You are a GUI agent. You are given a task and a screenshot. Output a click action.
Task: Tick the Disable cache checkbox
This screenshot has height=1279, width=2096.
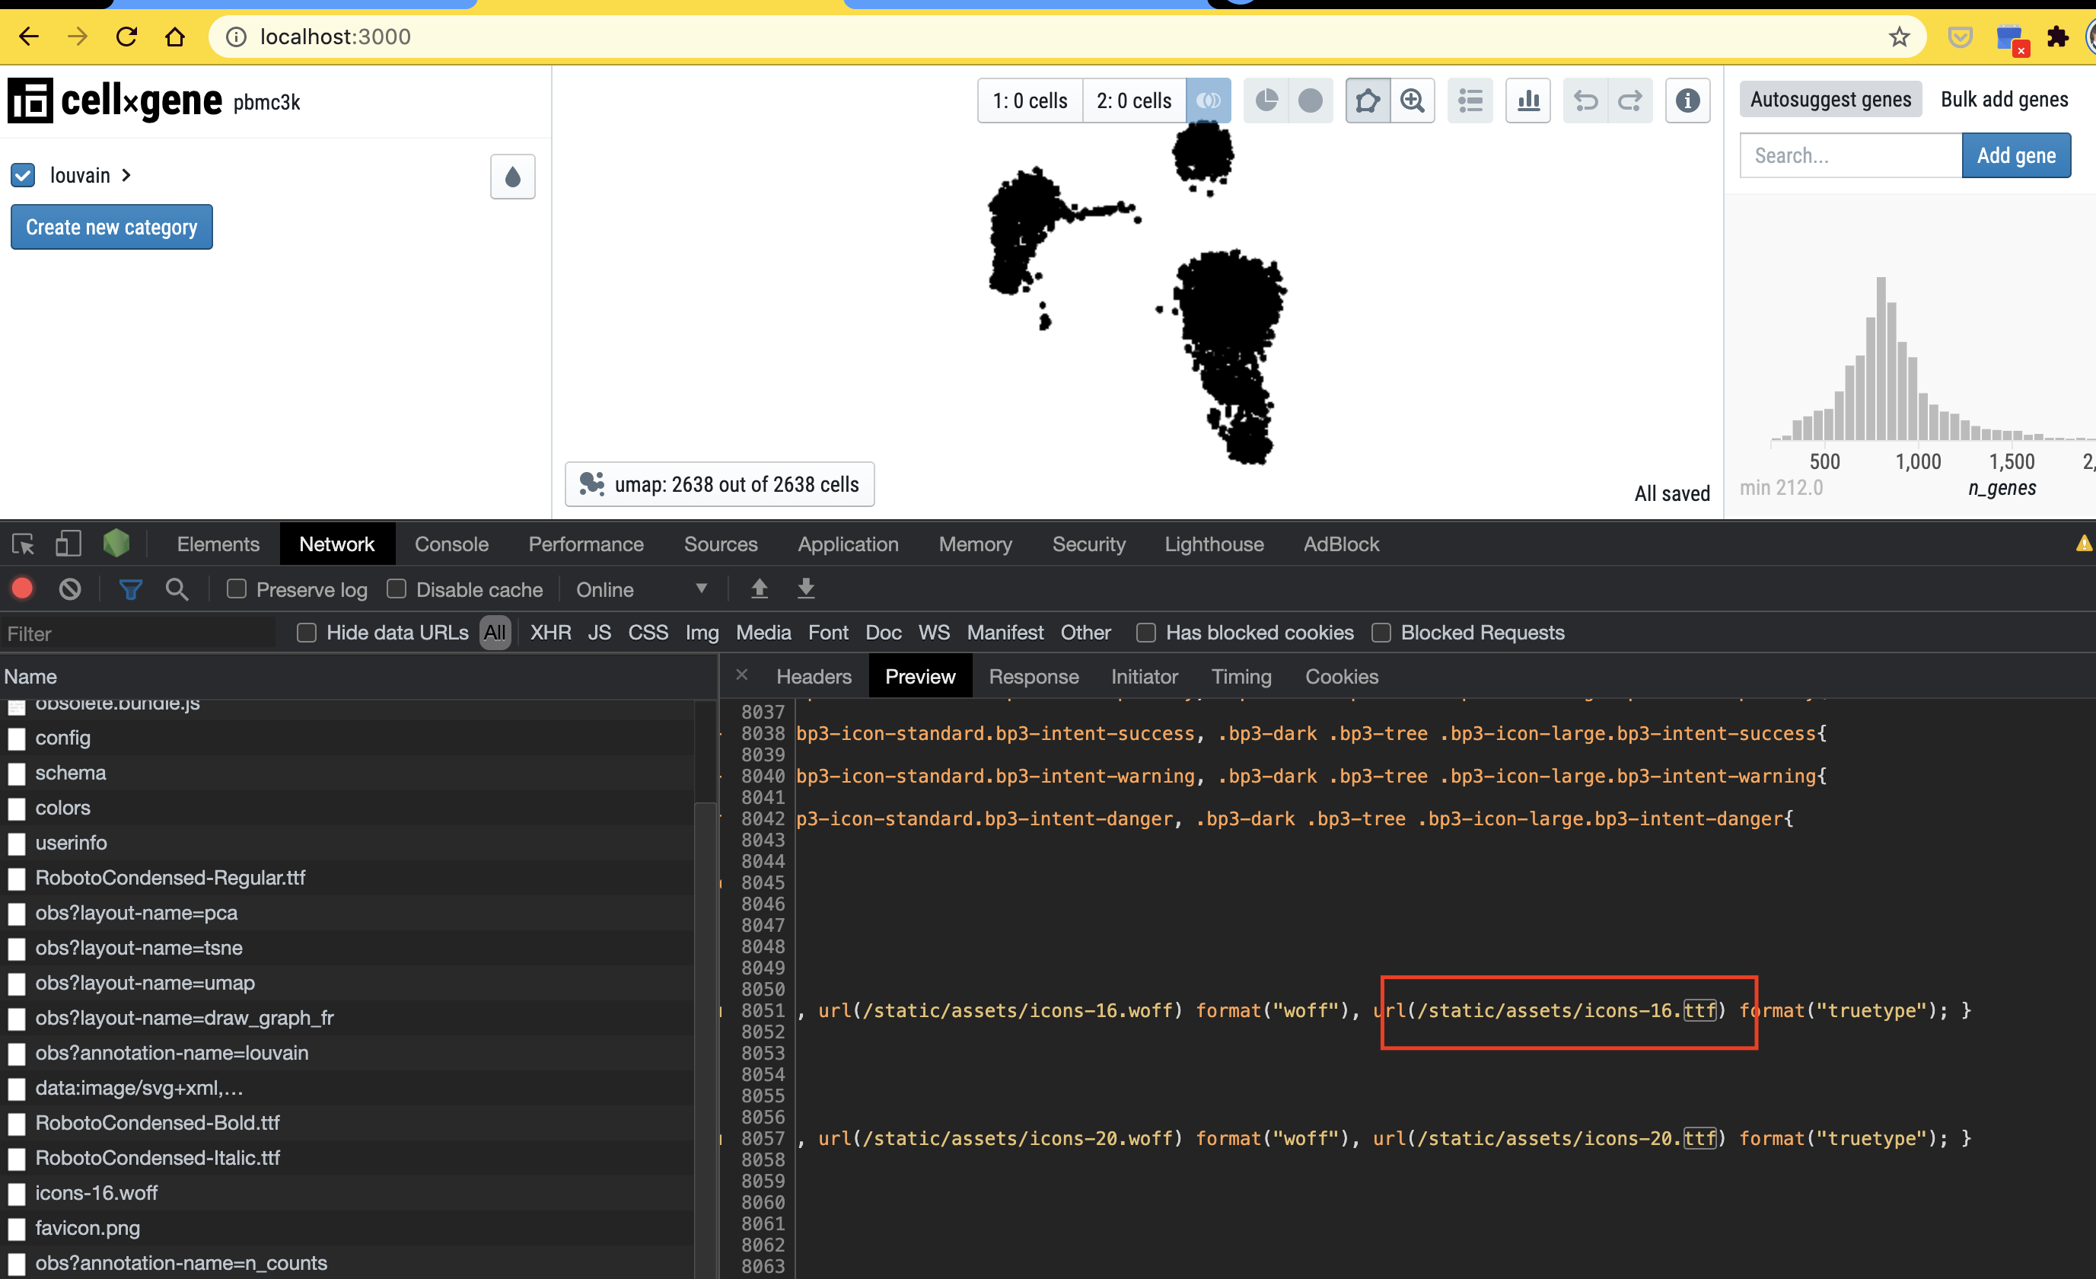coord(397,588)
